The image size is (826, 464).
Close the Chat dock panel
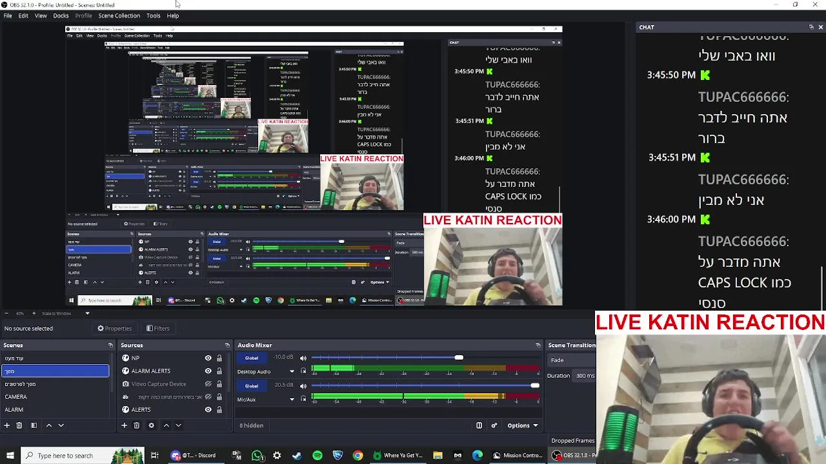(x=820, y=27)
